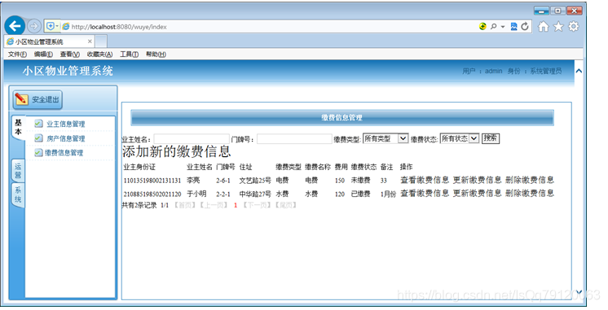Screen dimensions: 608x310
Task: Click the URL address field
Action: 267,27
